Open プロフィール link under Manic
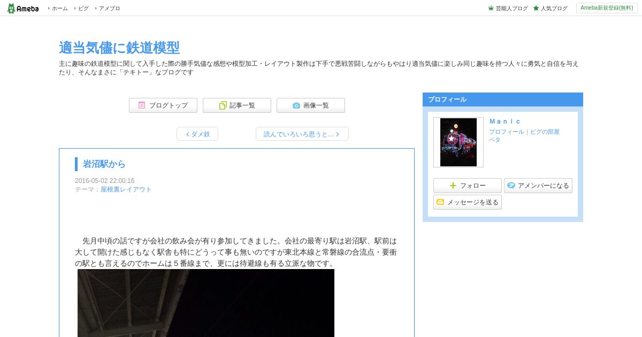The height and width of the screenshot is (337, 642). point(506,132)
